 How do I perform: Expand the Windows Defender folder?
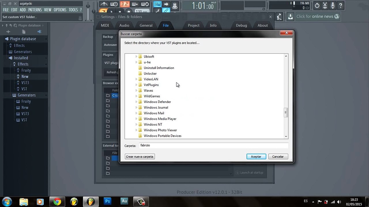point(136,102)
